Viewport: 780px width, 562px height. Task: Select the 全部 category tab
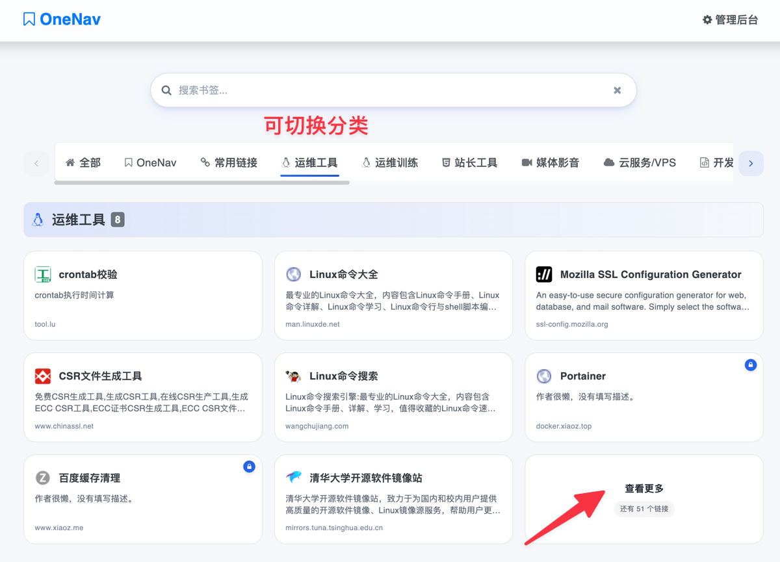(x=83, y=162)
